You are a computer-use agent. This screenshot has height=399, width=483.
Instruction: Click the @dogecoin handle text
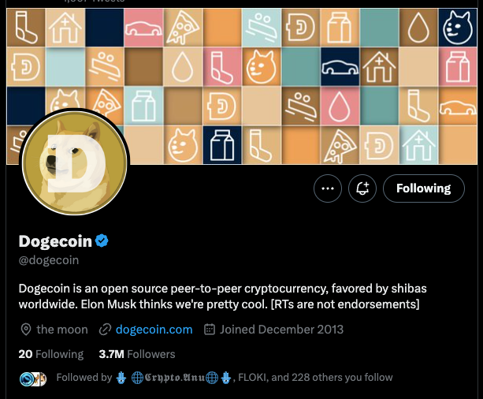tap(48, 260)
